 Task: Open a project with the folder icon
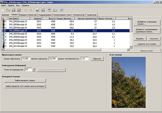pyautogui.click(x=8, y=10)
